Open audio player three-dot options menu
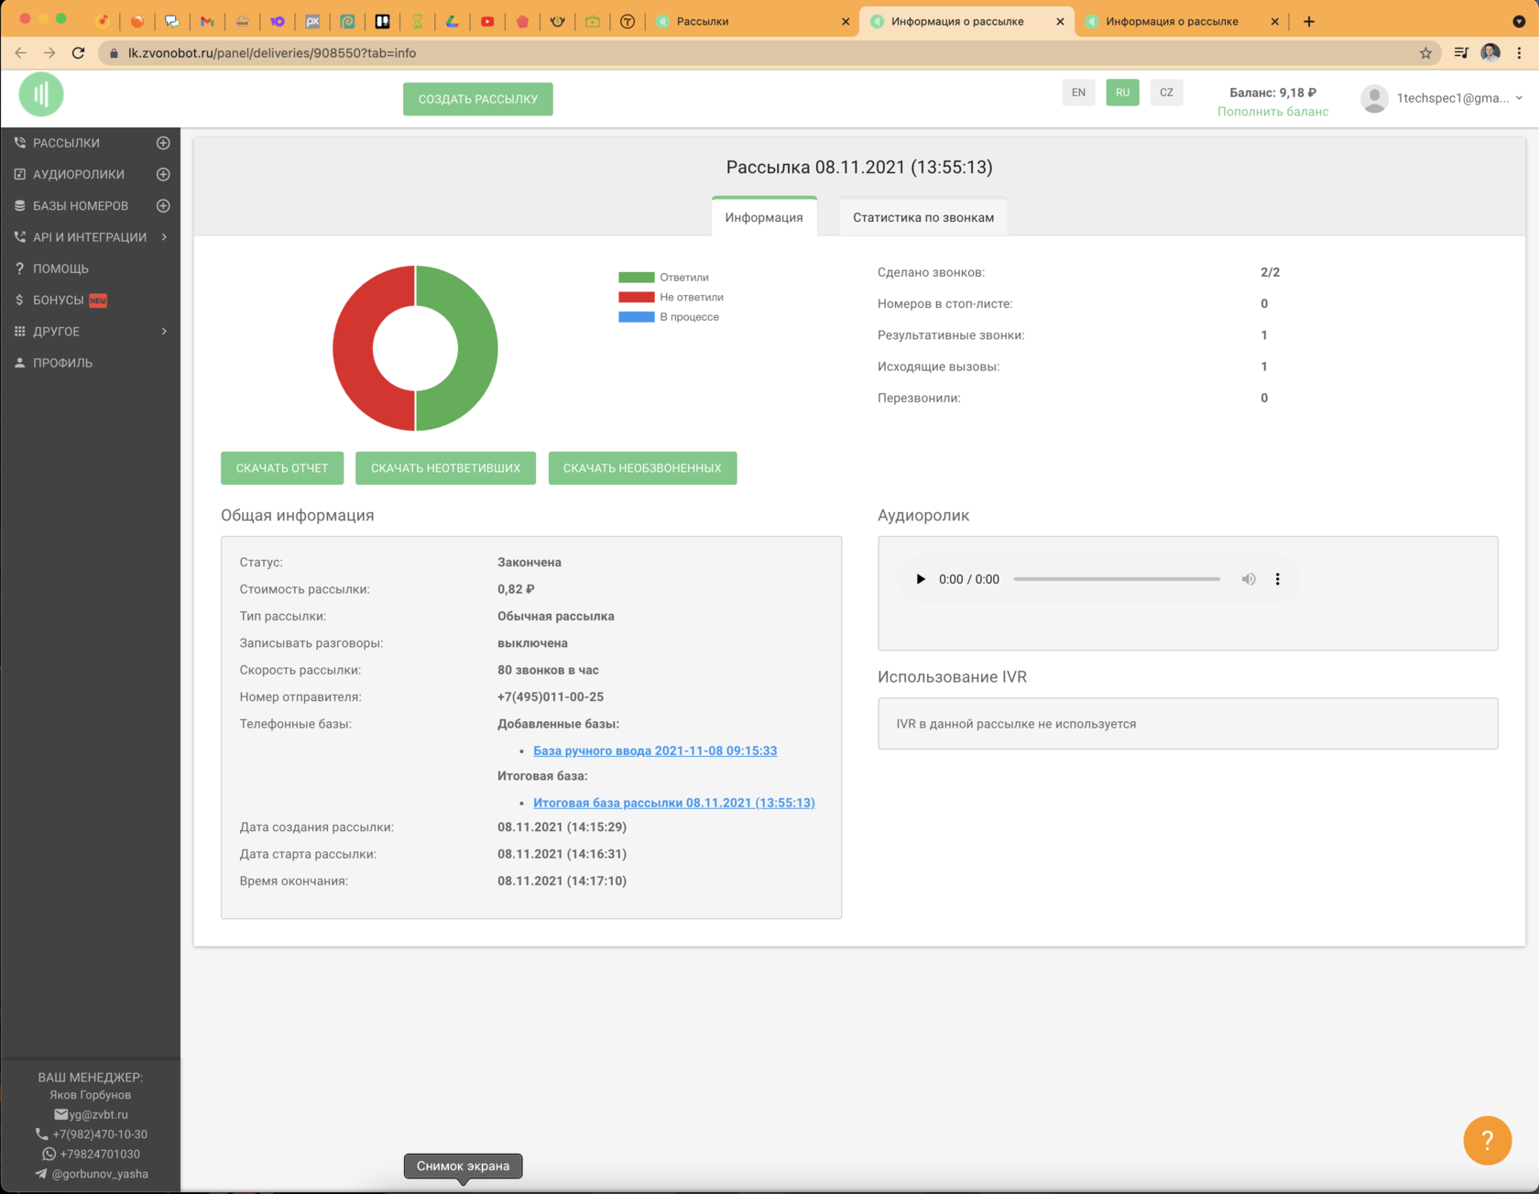Viewport: 1539px width, 1194px height. pyautogui.click(x=1277, y=579)
